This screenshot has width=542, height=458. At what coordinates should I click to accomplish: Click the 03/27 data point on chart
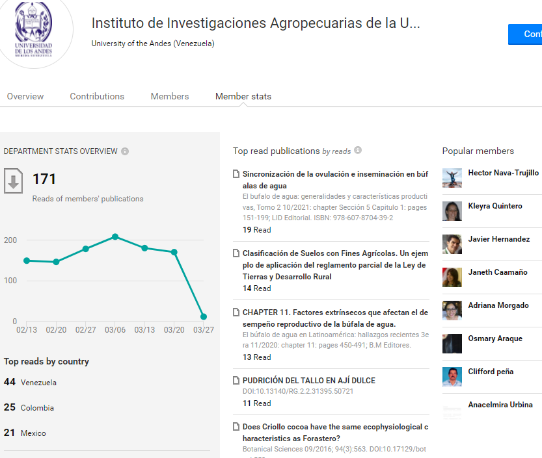click(x=204, y=316)
